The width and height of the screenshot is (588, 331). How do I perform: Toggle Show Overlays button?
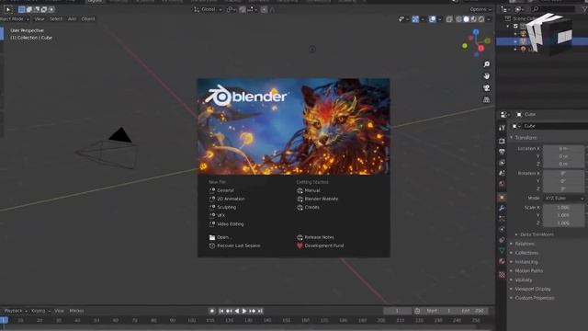(x=433, y=19)
